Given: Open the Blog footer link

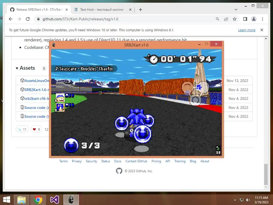Looking at the screenshot, I should [x=193, y=161].
